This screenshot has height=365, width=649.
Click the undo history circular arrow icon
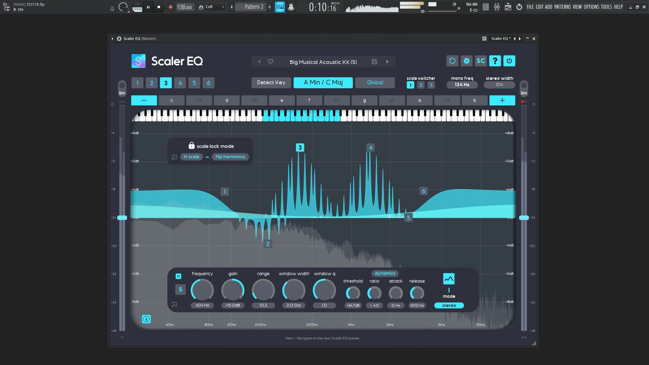click(x=519, y=7)
